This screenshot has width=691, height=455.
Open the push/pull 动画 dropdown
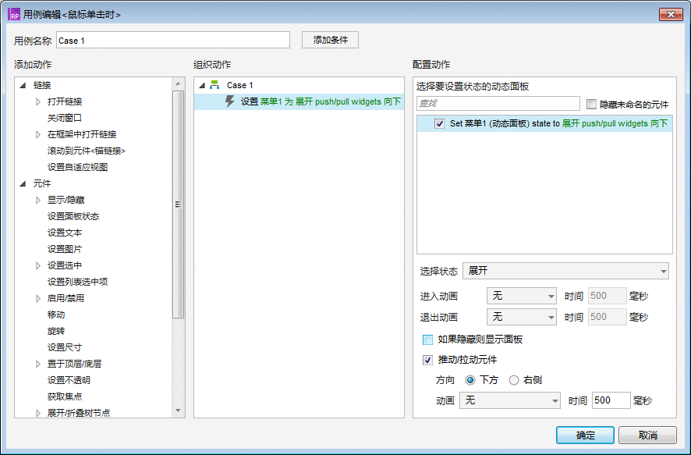coord(510,400)
